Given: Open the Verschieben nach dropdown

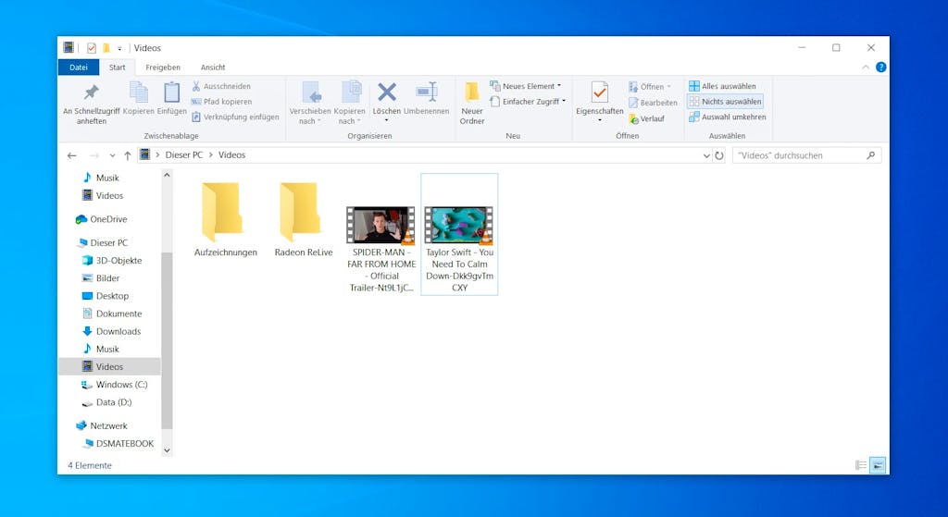Looking at the screenshot, I should (x=309, y=104).
